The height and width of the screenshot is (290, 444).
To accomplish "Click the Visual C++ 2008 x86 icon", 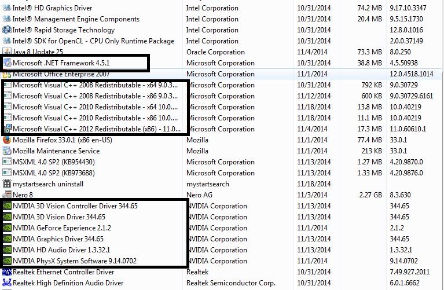I will coord(8,96).
